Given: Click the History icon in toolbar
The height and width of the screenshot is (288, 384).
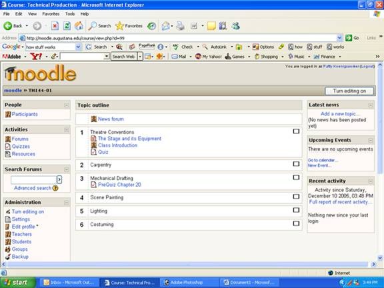Looking at the screenshot, I should pyautogui.click(x=151, y=26).
